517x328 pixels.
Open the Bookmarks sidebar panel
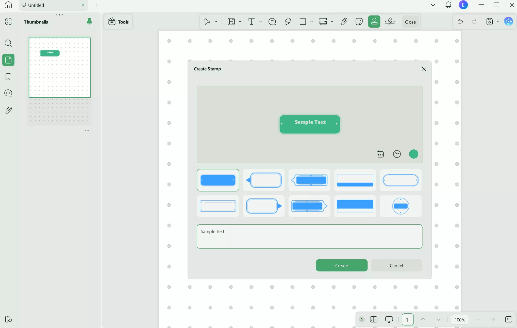pyautogui.click(x=8, y=77)
